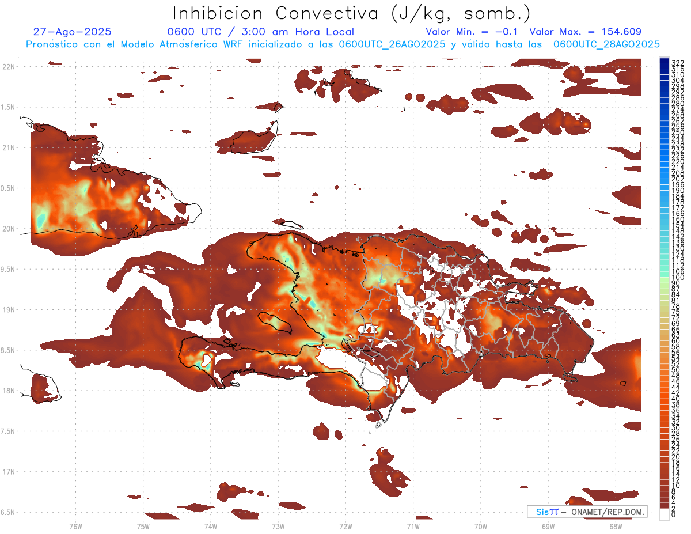Click the 71W longitude label
The image size is (691, 534).
click(x=413, y=526)
